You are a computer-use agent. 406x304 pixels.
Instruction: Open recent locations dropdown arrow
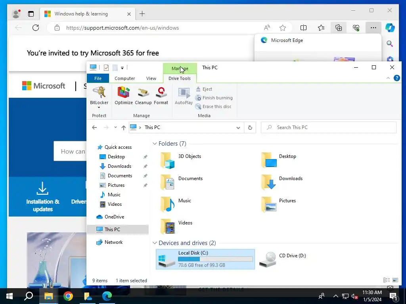coord(115,127)
